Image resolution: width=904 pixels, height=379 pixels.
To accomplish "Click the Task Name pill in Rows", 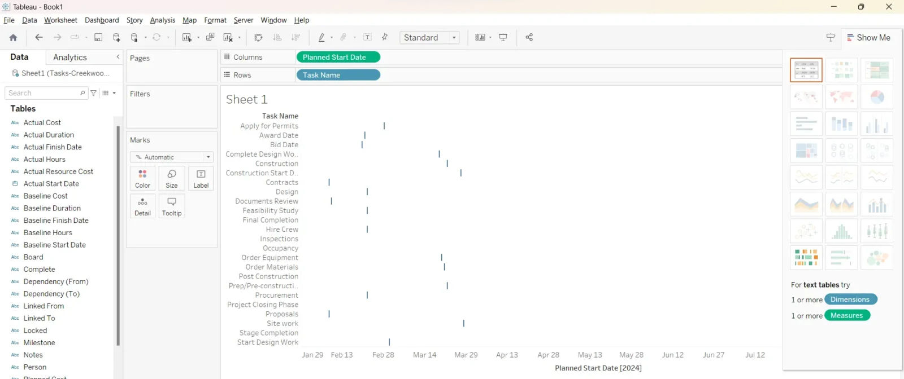I will pos(338,75).
